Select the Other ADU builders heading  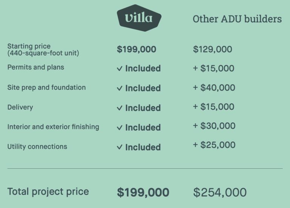[237, 19]
